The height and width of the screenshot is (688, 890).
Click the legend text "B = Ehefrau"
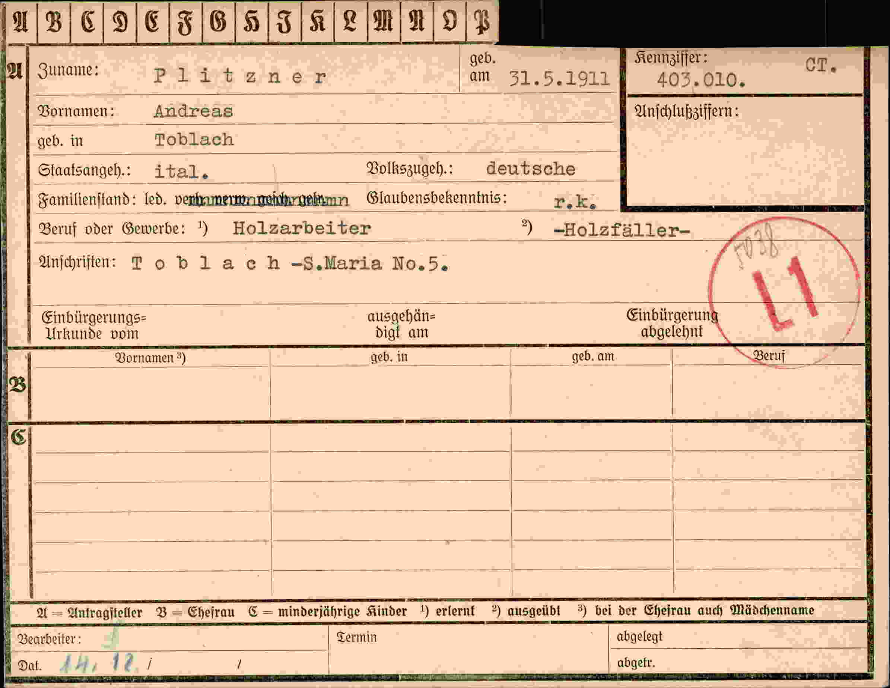(x=195, y=612)
